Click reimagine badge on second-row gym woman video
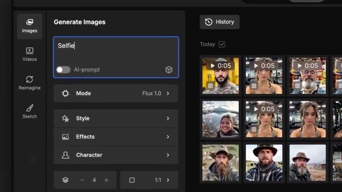342x192 pixels. point(254,129)
